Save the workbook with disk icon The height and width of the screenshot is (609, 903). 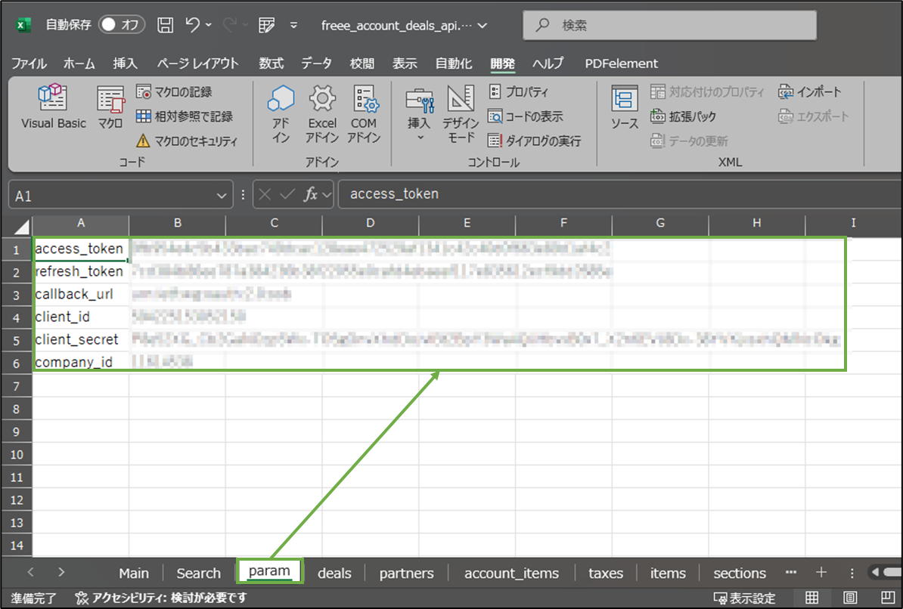coord(166,25)
